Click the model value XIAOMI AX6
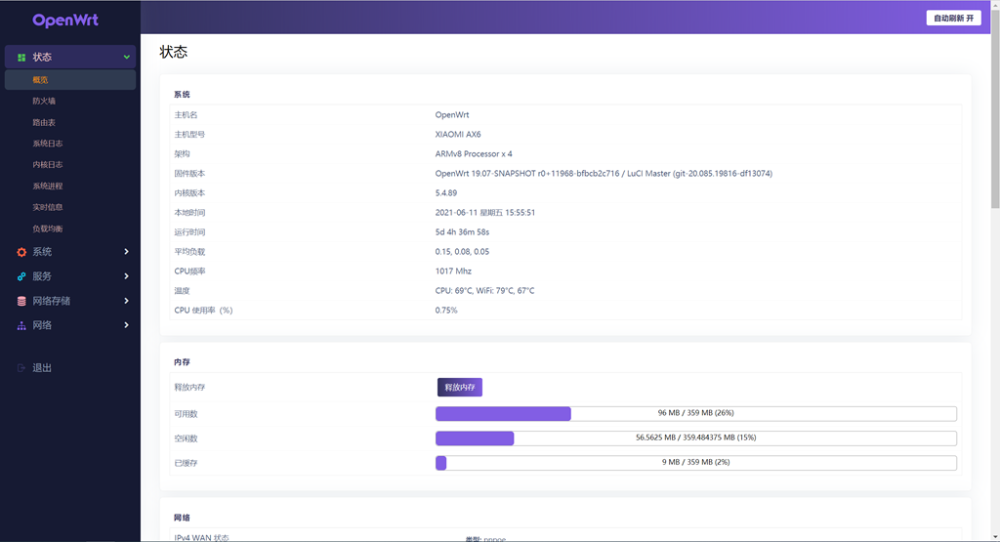The height and width of the screenshot is (542, 1000). click(x=458, y=135)
